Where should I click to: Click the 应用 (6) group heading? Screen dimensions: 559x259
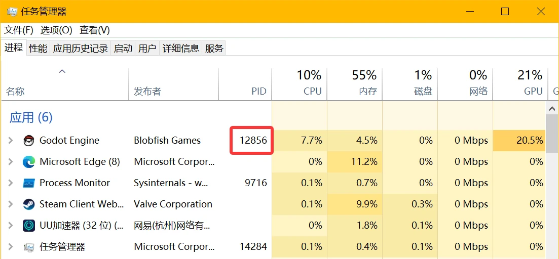click(31, 117)
